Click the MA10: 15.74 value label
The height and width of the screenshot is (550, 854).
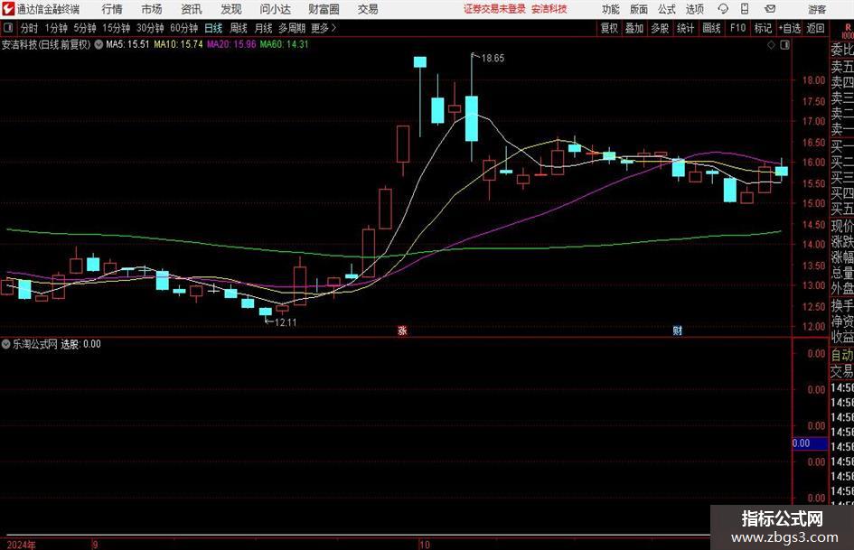(178, 44)
